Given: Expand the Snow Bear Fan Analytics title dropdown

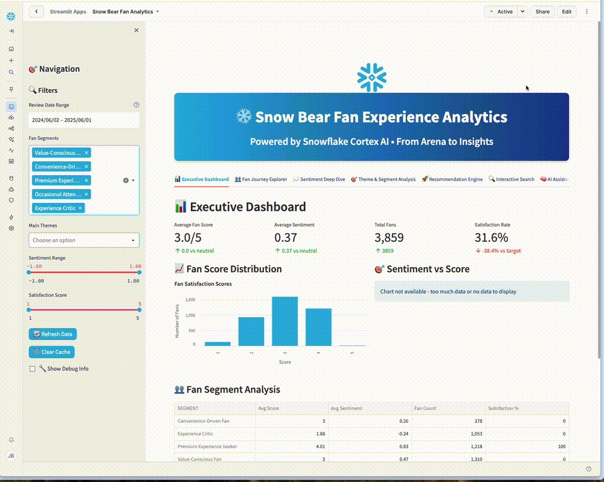Looking at the screenshot, I should coord(158,11).
